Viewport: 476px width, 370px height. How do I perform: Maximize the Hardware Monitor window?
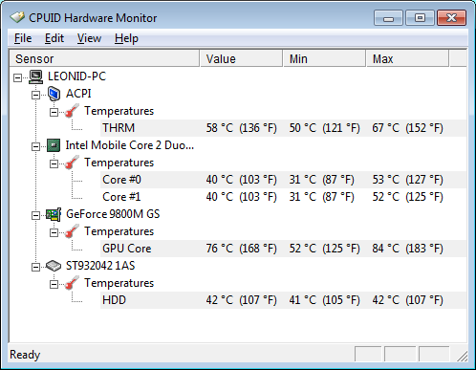[420, 17]
